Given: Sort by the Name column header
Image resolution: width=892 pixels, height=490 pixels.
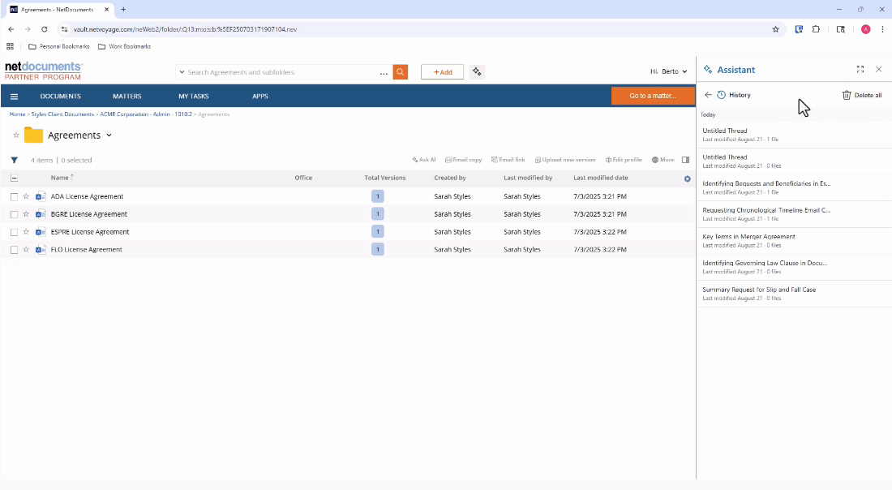Looking at the screenshot, I should (x=60, y=178).
